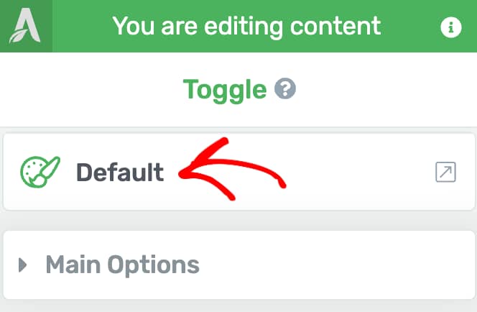Click the Default style name text
477x312 pixels.
[120, 173]
